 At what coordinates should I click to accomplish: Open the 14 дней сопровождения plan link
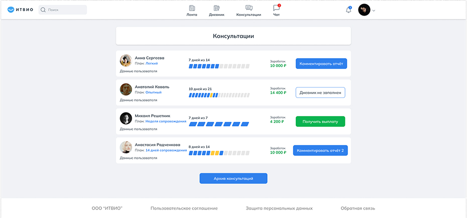[166, 150]
